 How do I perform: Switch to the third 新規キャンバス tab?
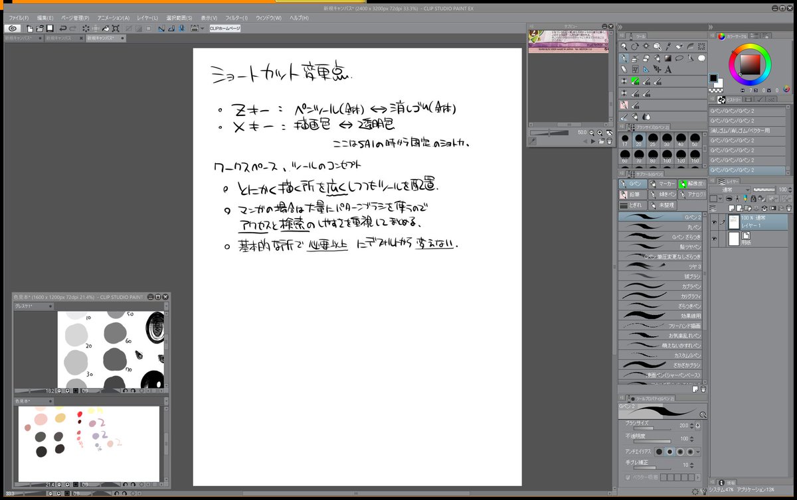tap(106, 38)
